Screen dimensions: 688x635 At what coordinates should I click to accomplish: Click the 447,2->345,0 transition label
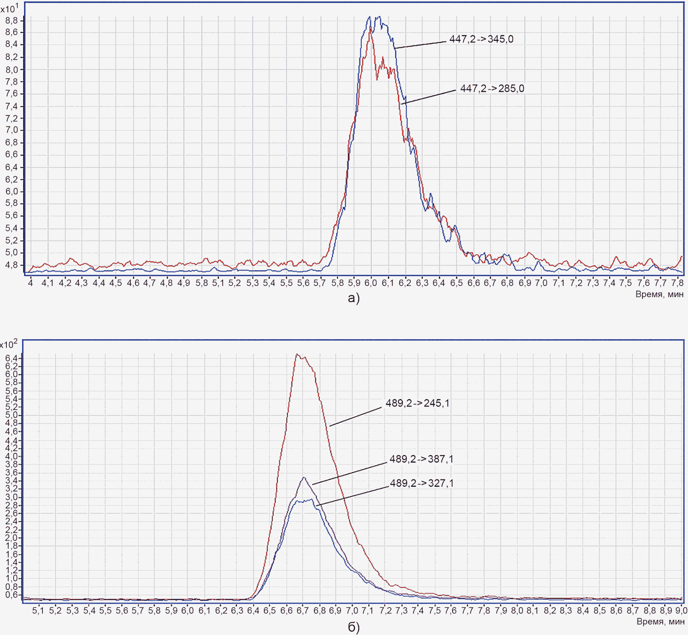coord(481,39)
